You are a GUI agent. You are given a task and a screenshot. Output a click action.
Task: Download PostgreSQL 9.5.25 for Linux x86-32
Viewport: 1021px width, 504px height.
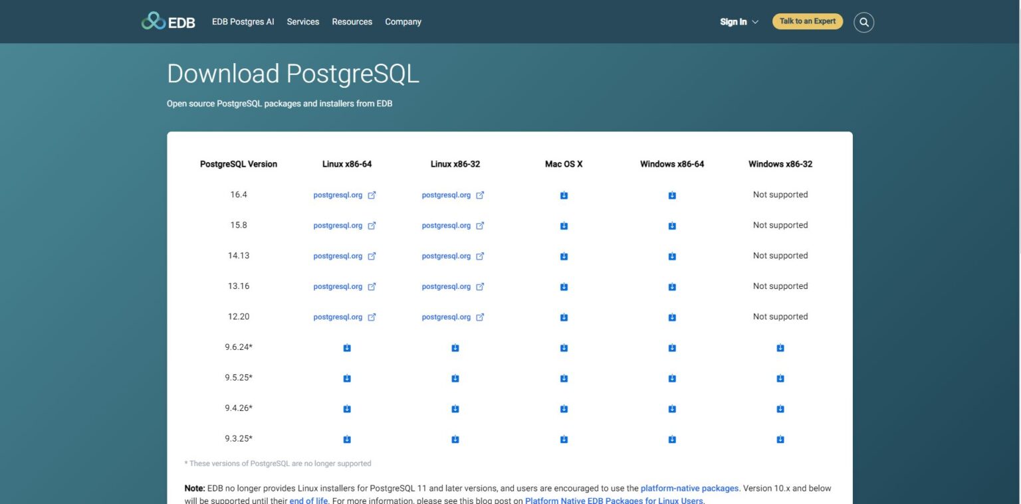[x=455, y=378]
